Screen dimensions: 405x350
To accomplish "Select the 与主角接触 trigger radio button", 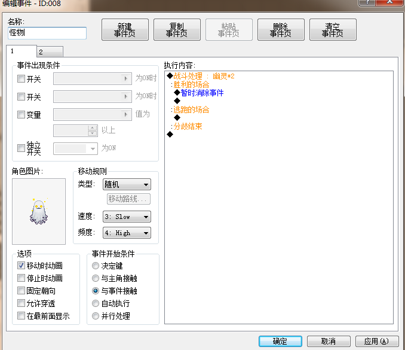I will point(96,278).
